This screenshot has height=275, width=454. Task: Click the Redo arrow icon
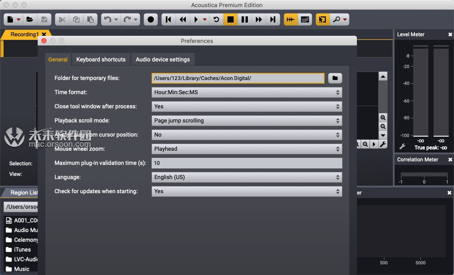[127, 19]
